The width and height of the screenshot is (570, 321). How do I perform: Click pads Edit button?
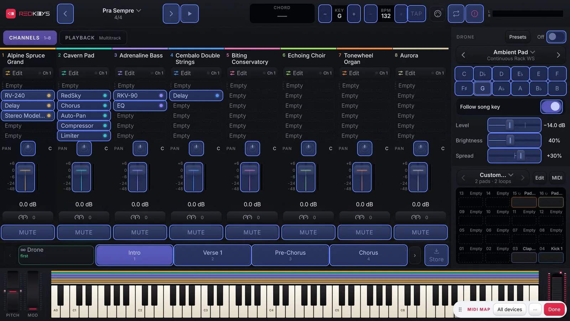(539, 178)
